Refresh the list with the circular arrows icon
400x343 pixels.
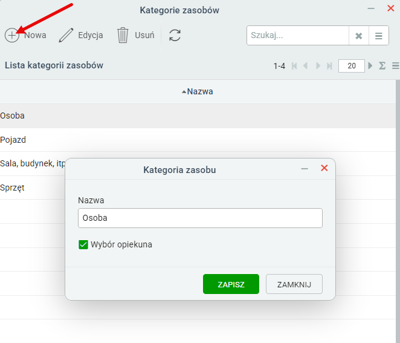coord(175,35)
